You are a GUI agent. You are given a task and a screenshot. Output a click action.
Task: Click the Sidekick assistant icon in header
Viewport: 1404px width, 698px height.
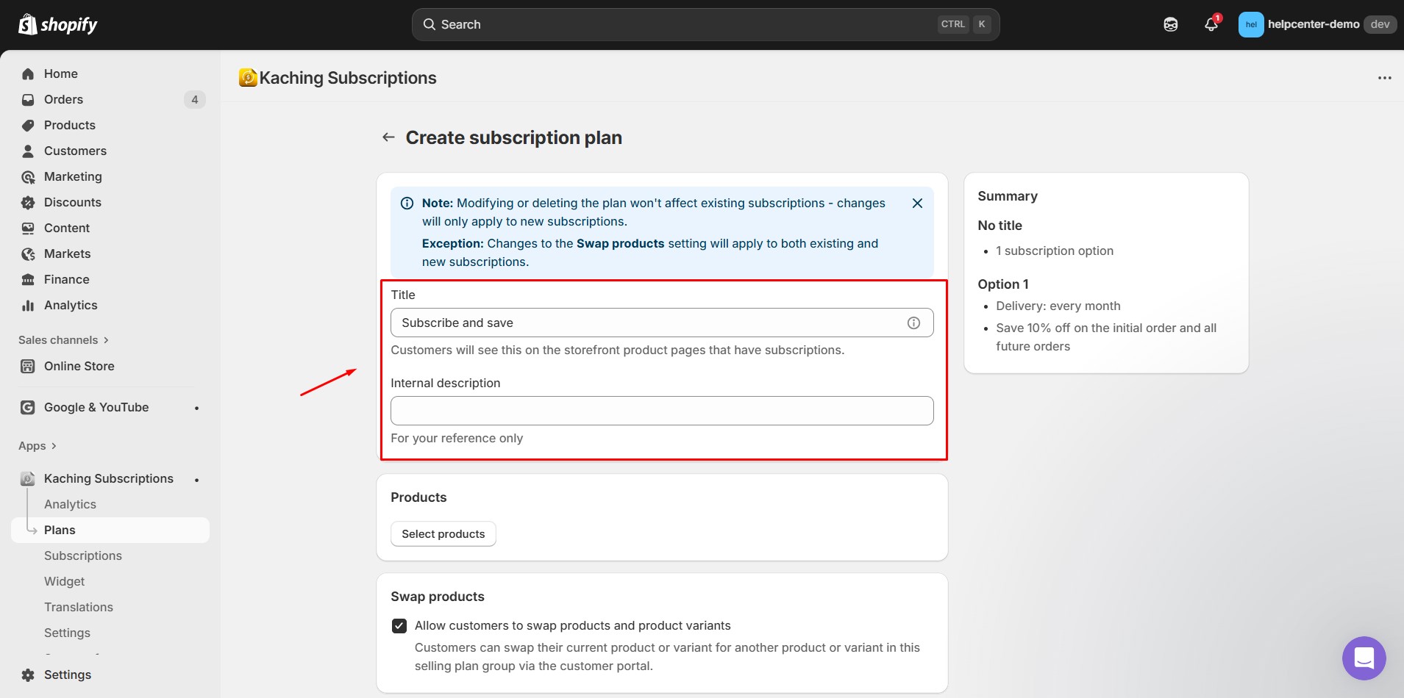1170,24
